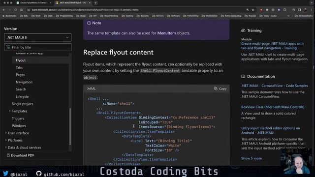315x177 pixels.
Task: Open Navigation in the table of contents
Action: (x=24, y=82)
